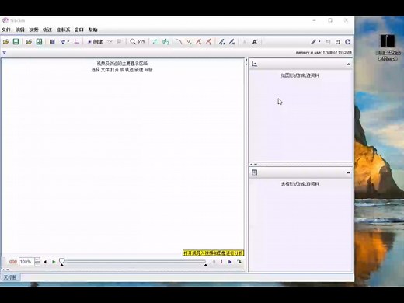The height and width of the screenshot is (303, 404).
Task: Open the 帮助 (Help) menu
Action: point(92,30)
